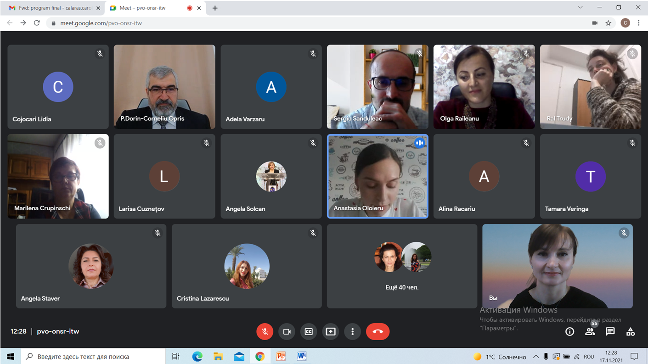
Task: Click Tamara Veringa's avatar letter T
Action: point(591,176)
